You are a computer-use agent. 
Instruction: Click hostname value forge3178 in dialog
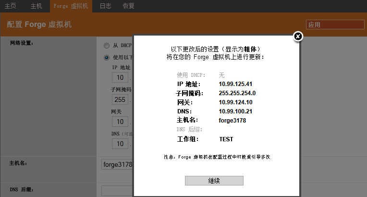click(x=232, y=121)
